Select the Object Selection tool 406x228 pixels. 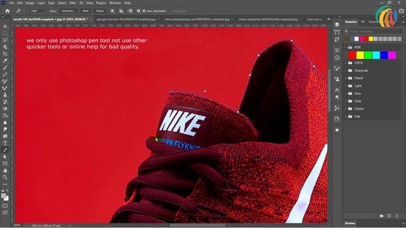pos(5,47)
